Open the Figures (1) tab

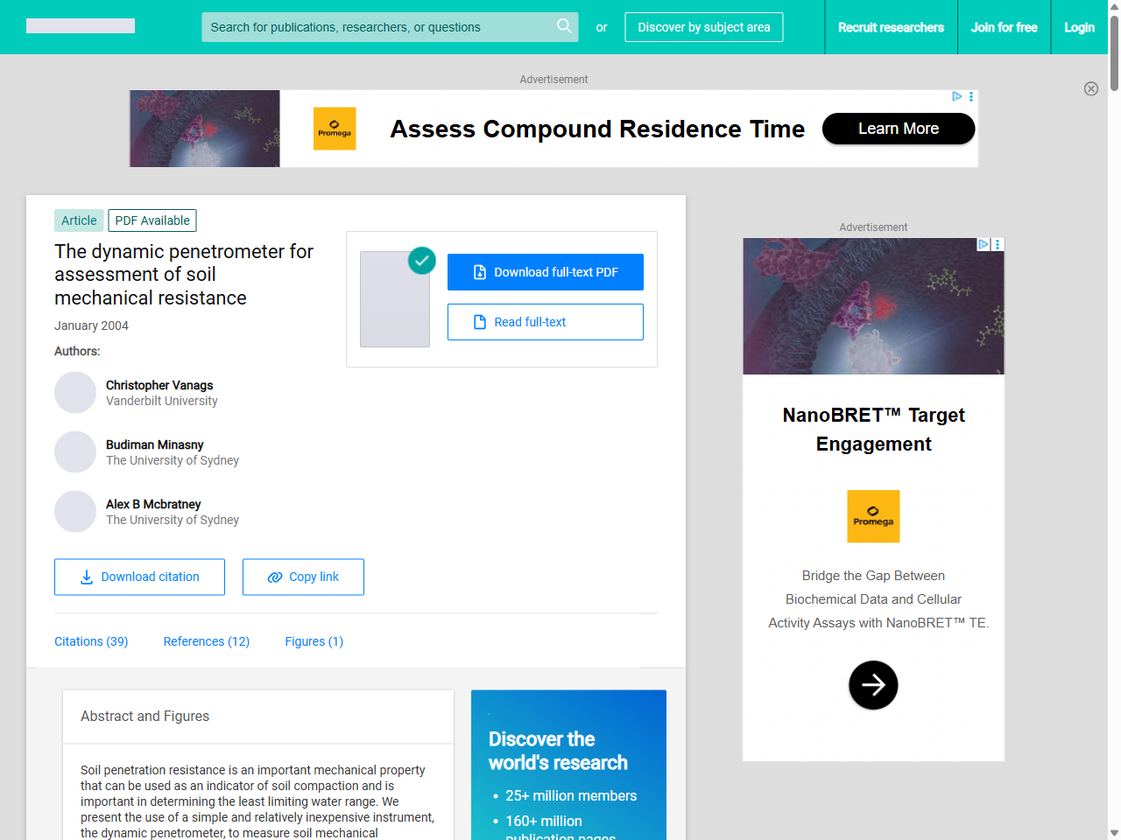tap(314, 641)
